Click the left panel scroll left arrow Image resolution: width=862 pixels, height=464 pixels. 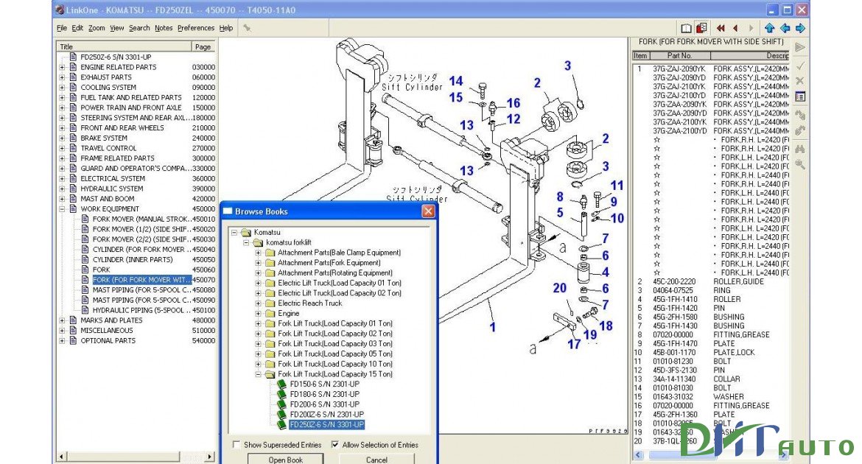(62, 457)
